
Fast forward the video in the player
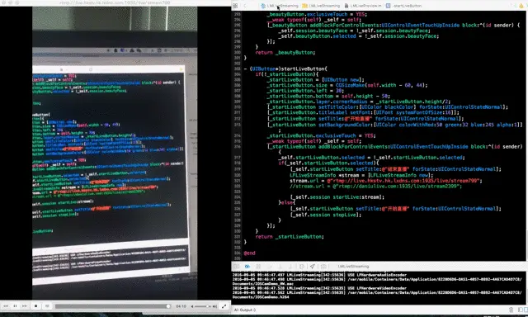pos(24,306)
